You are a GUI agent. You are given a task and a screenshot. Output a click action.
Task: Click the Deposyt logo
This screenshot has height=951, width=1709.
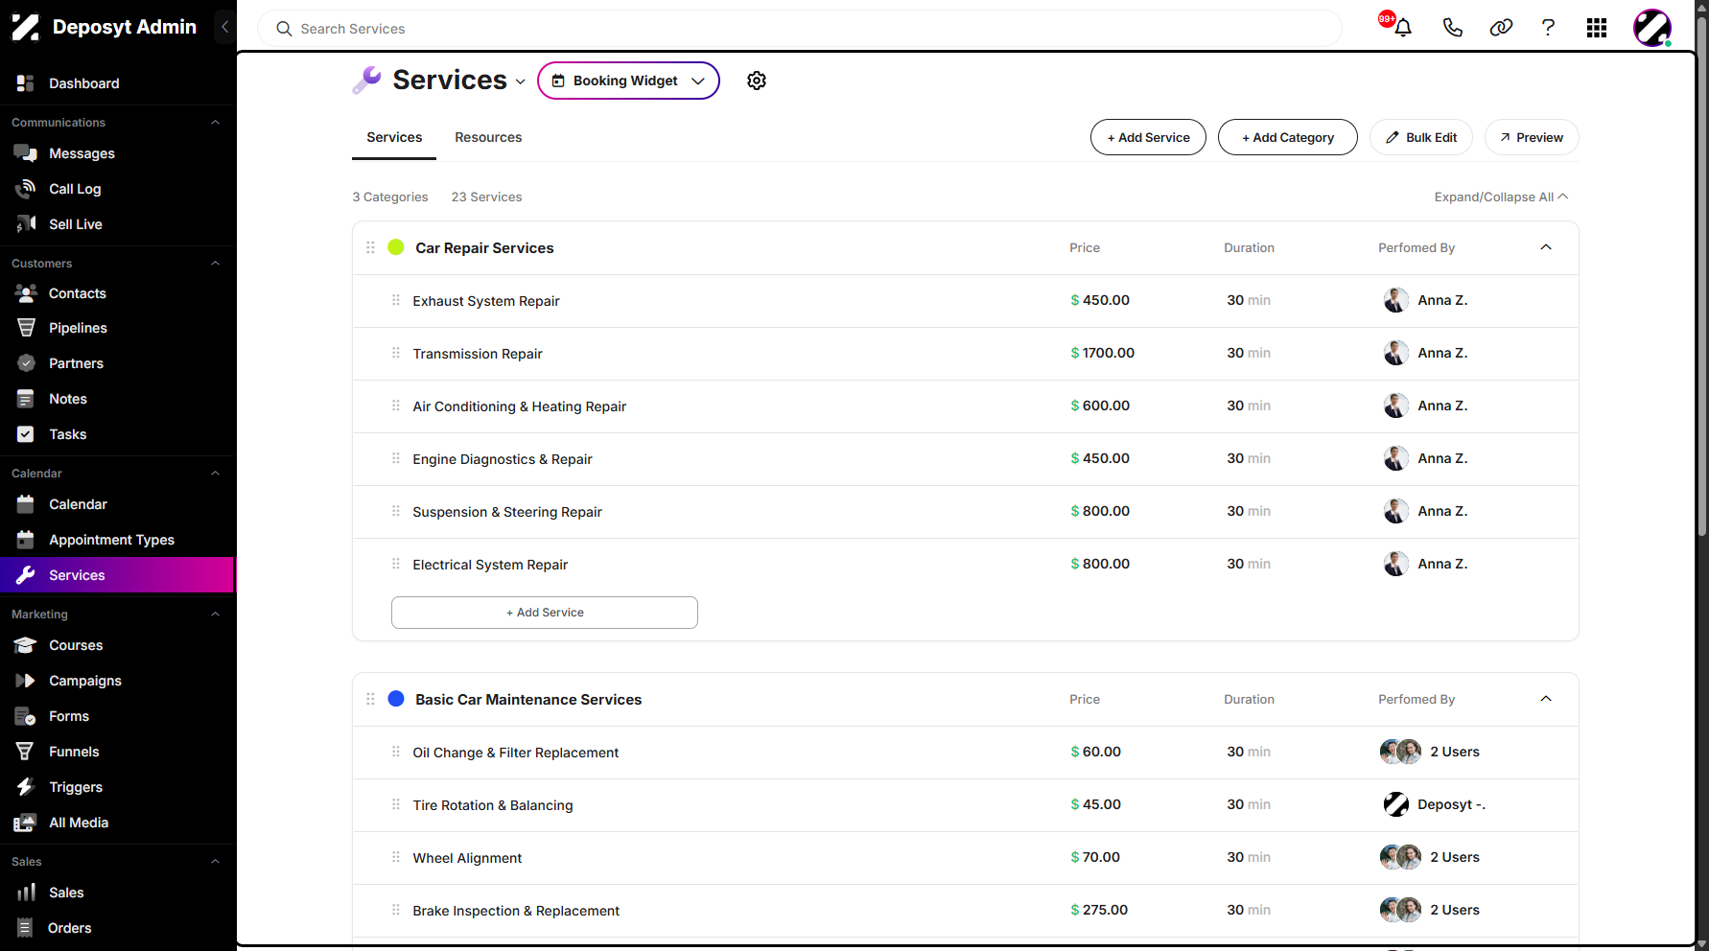26,27
